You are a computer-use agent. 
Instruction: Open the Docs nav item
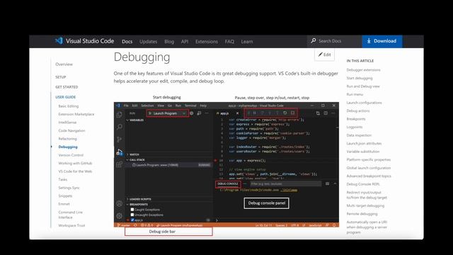click(x=127, y=41)
